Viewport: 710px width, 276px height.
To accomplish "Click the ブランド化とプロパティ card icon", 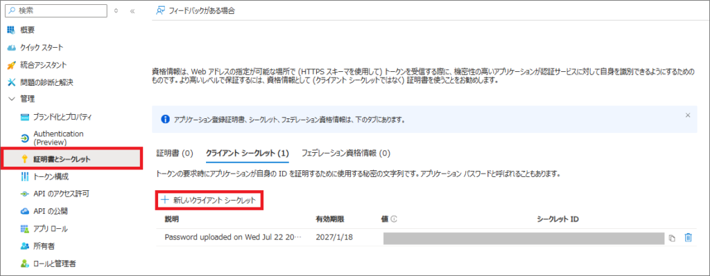I will pos(25,117).
